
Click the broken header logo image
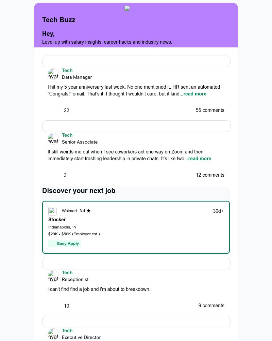click(x=127, y=9)
